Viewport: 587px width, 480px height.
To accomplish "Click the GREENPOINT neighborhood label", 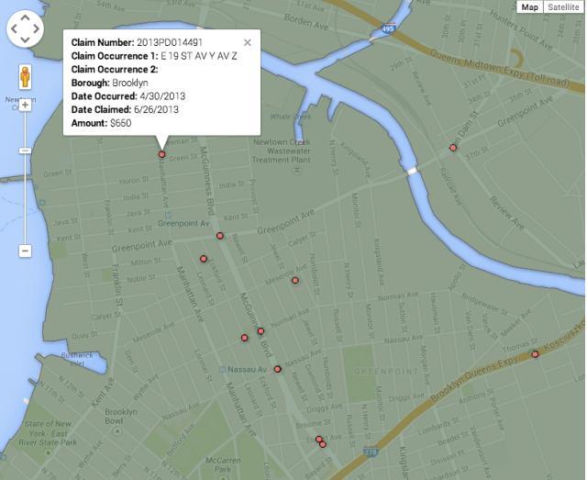I will (x=385, y=372).
